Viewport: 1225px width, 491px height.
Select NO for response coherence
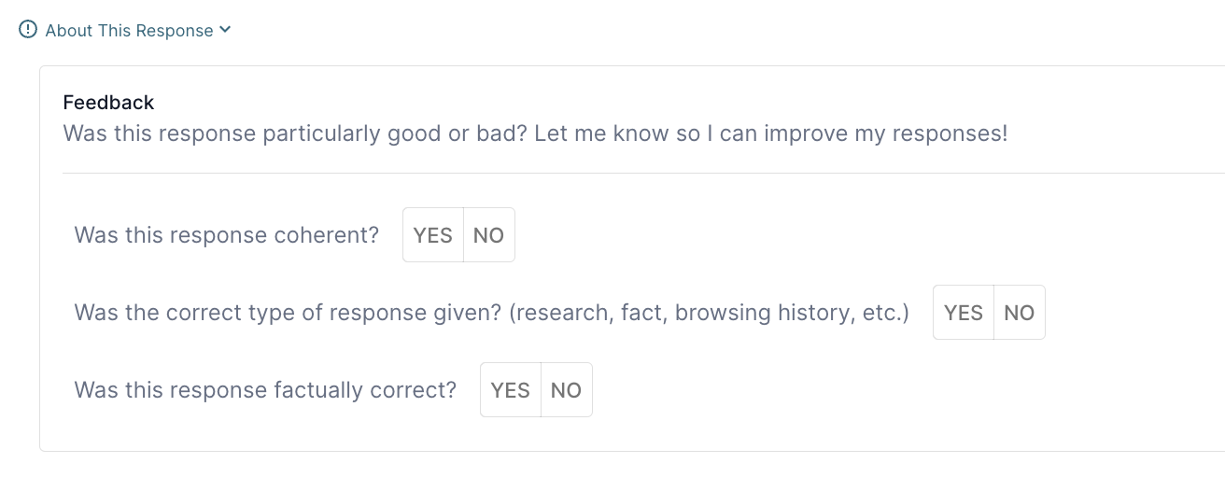pos(488,235)
